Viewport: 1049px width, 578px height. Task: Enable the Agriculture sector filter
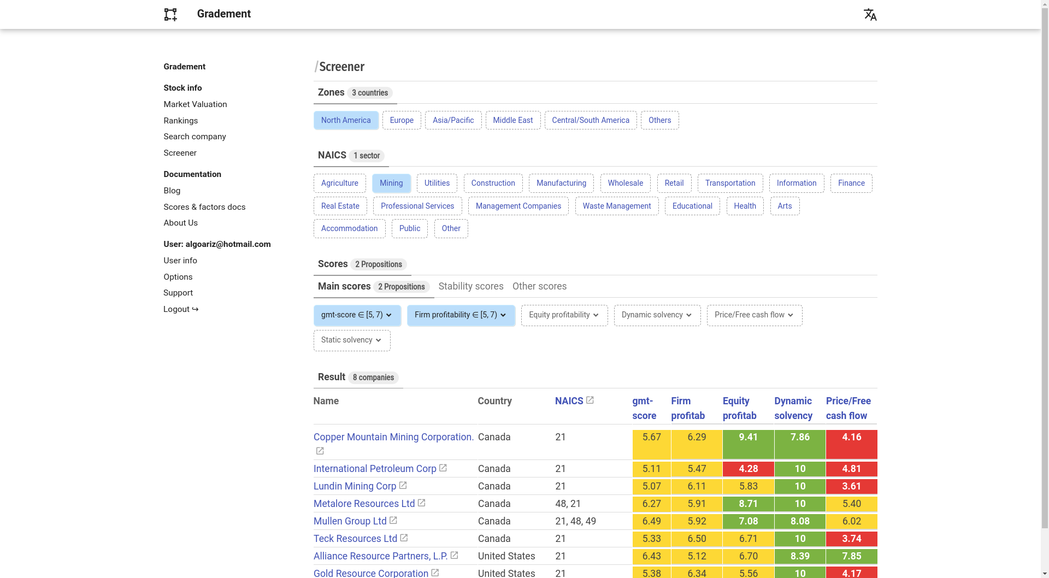click(x=340, y=184)
